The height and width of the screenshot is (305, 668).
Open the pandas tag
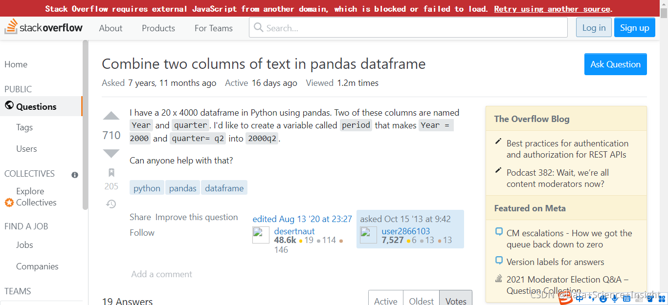click(182, 187)
